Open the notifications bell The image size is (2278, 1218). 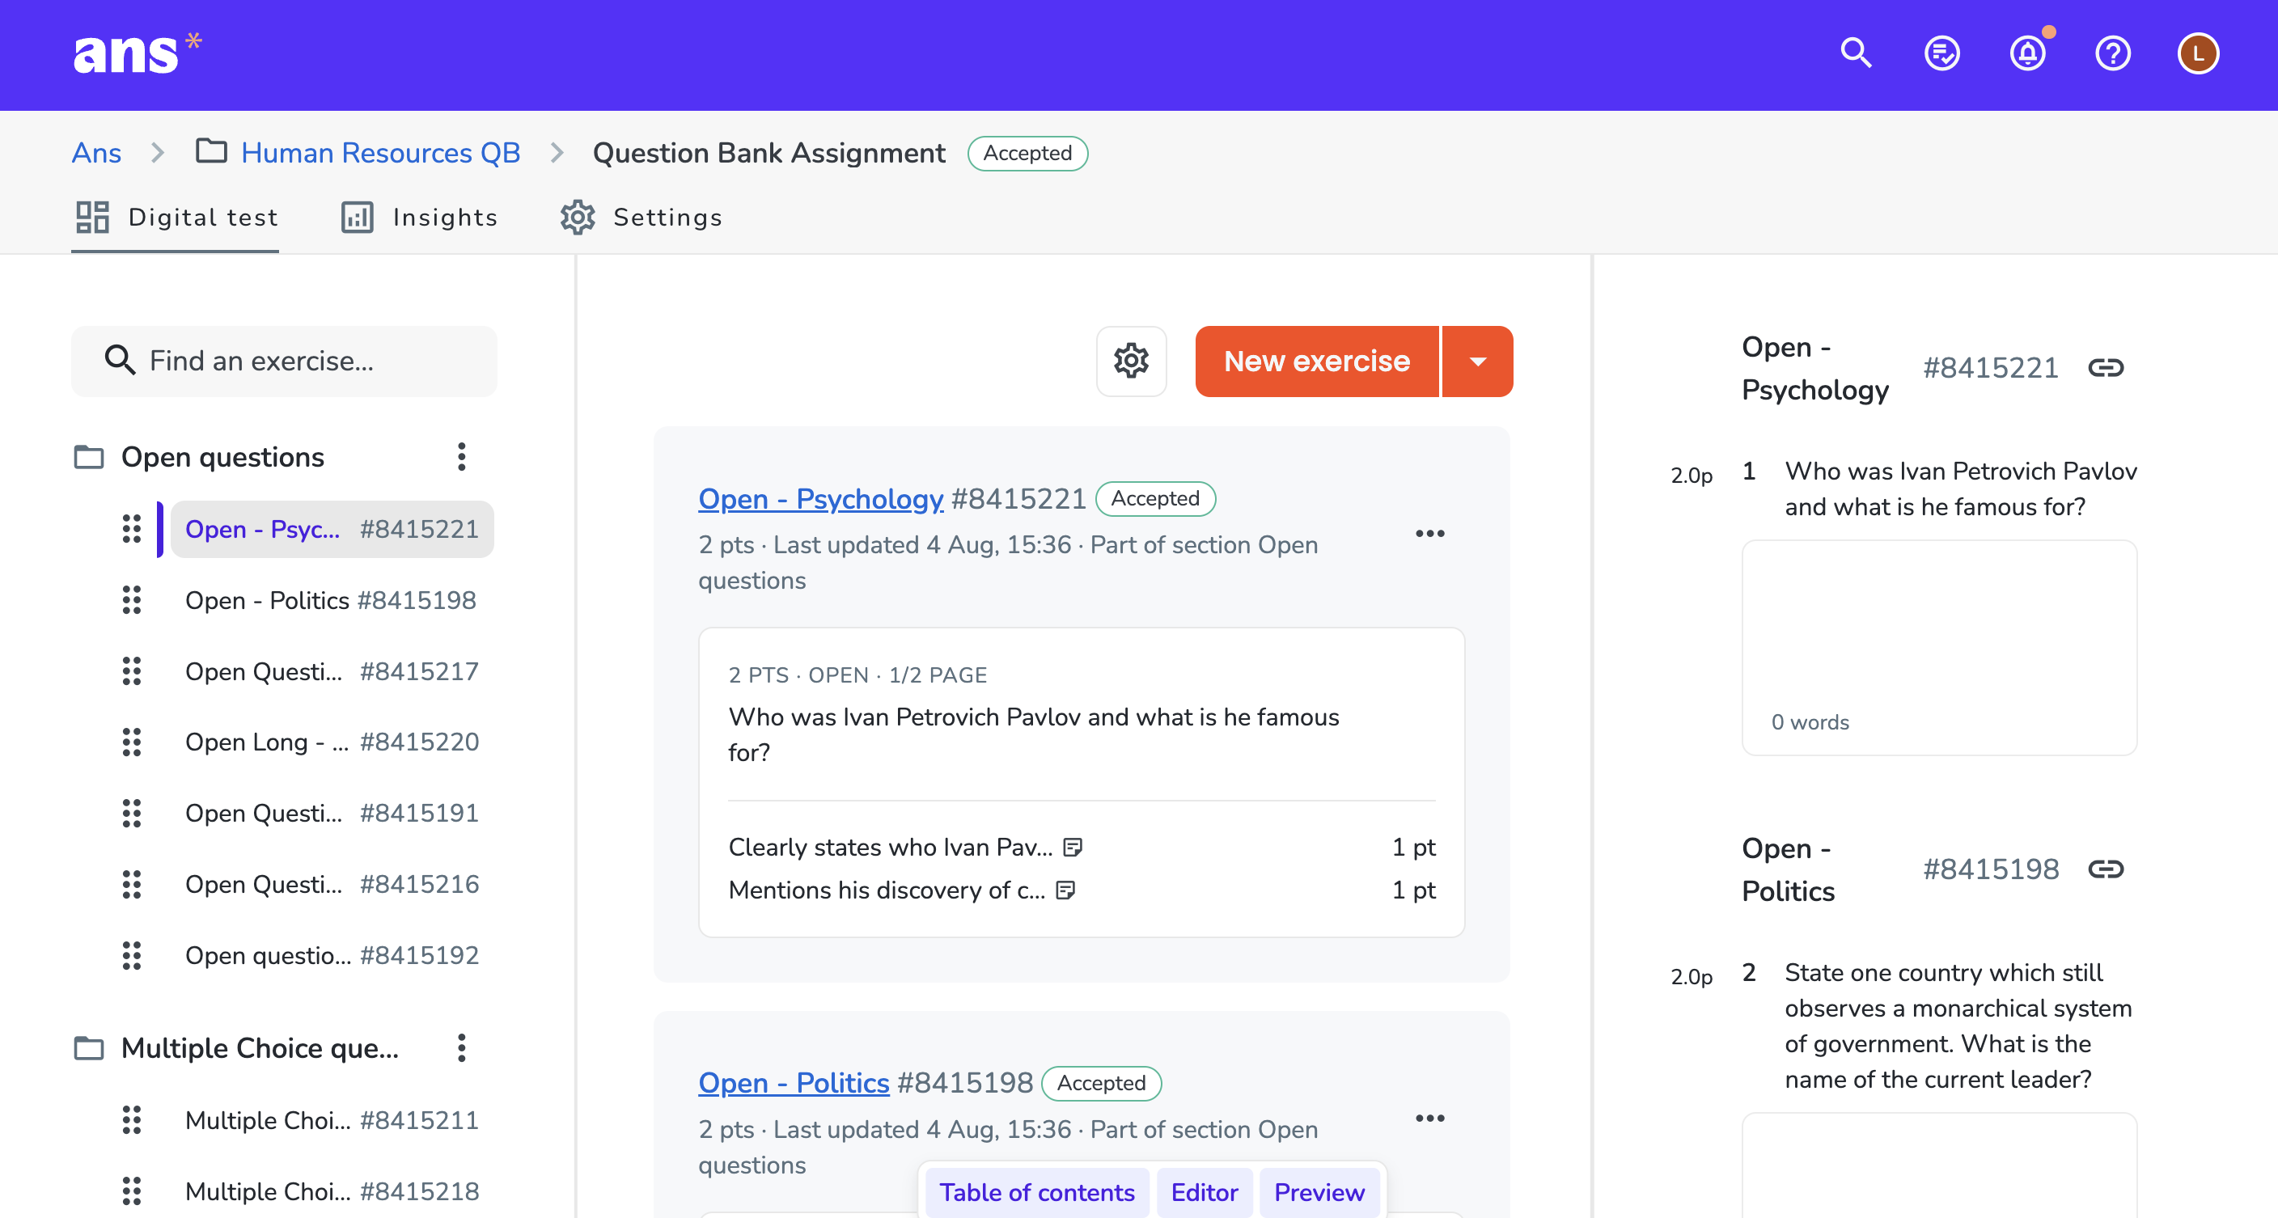point(2027,54)
